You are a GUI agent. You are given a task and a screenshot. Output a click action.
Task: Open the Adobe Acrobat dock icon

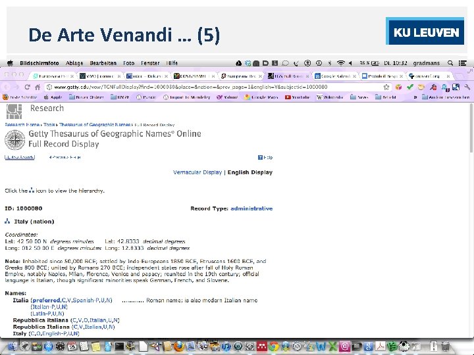click(381, 346)
